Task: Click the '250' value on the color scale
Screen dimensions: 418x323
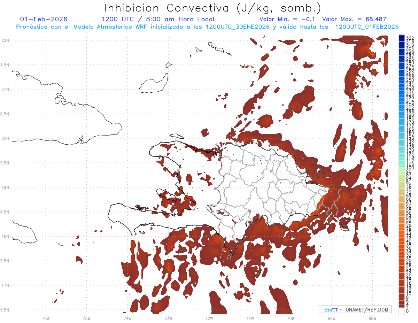Action: (410, 80)
